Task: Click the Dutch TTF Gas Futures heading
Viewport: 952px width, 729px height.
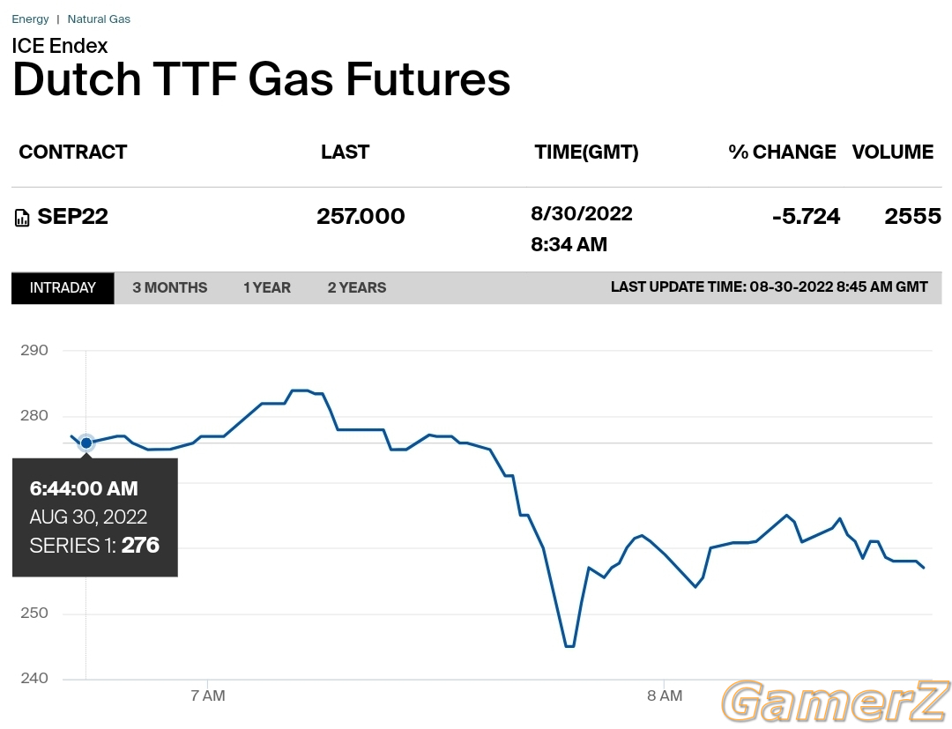Action: 261,79
